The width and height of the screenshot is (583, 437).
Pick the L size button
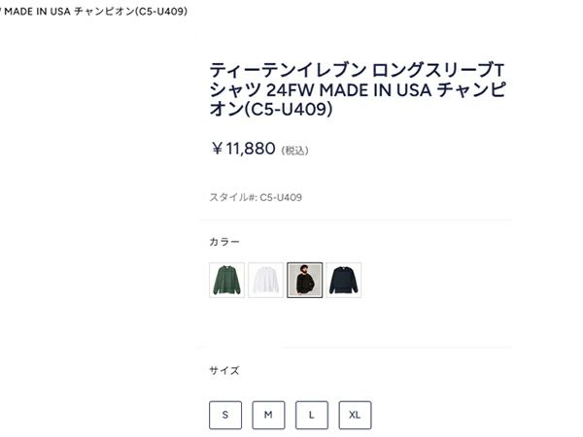point(312,415)
